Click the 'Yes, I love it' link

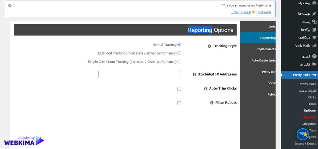click(x=241, y=12)
